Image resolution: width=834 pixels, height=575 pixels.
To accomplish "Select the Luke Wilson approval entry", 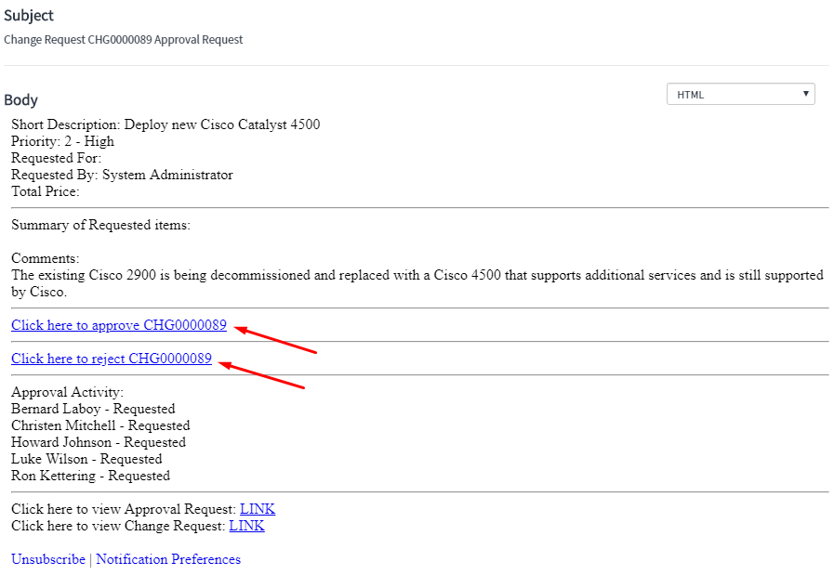I will [x=86, y=459].
